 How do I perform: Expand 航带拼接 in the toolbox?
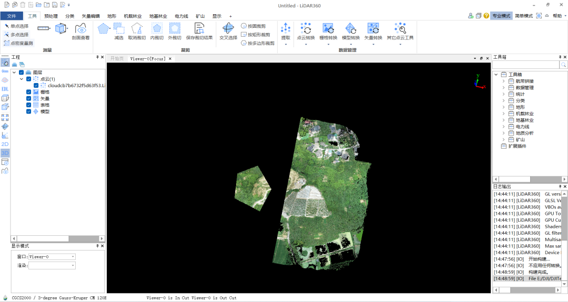coord(503,81)
